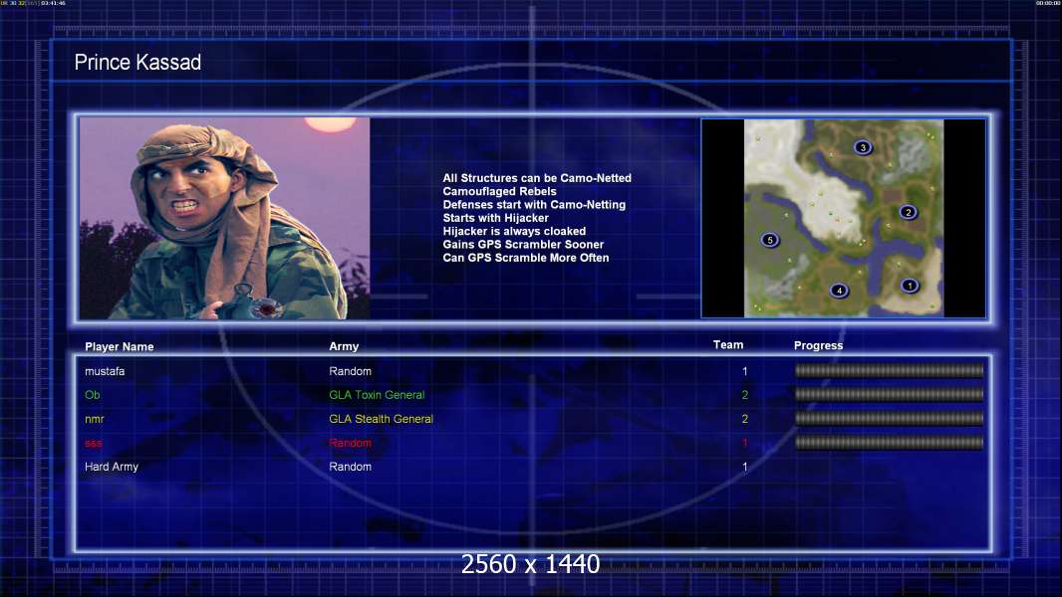Screen dimensions: 1062x597
Task: Select player name mustafa
Action: coord(105,371)
